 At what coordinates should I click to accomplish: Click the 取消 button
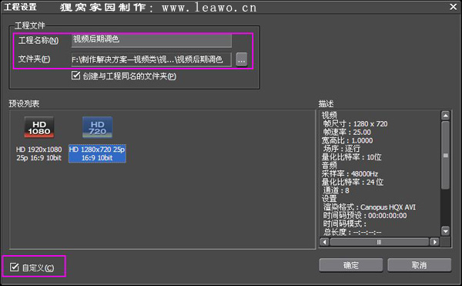click(420, 265)
